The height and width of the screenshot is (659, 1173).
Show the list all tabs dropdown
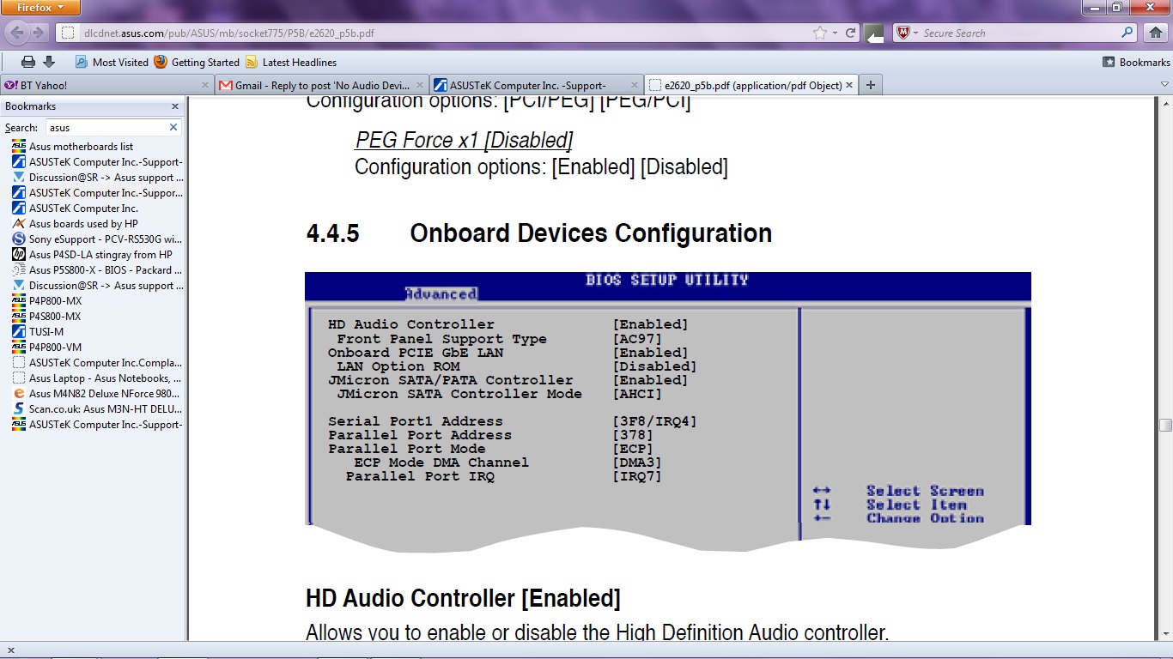tap(1164, 85)
